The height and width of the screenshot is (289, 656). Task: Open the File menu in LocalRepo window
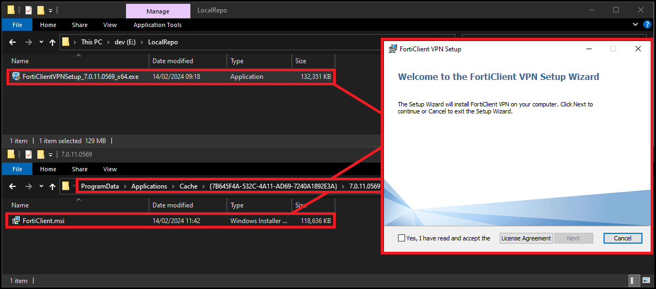(x=17, y=25)
